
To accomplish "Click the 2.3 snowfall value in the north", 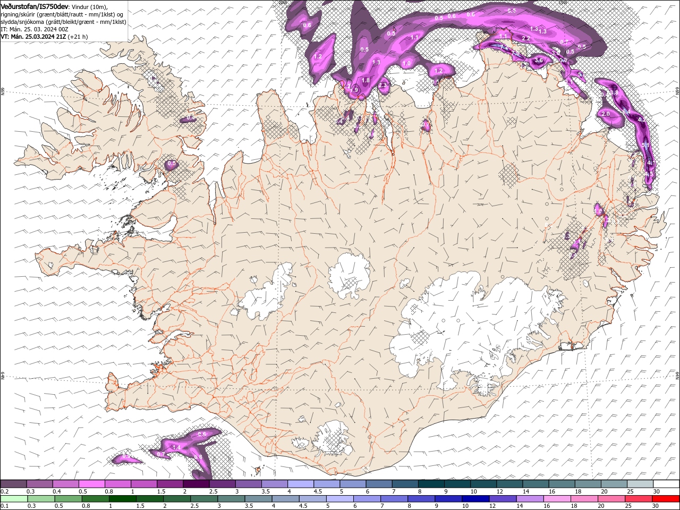I will [x=382, y=85].
